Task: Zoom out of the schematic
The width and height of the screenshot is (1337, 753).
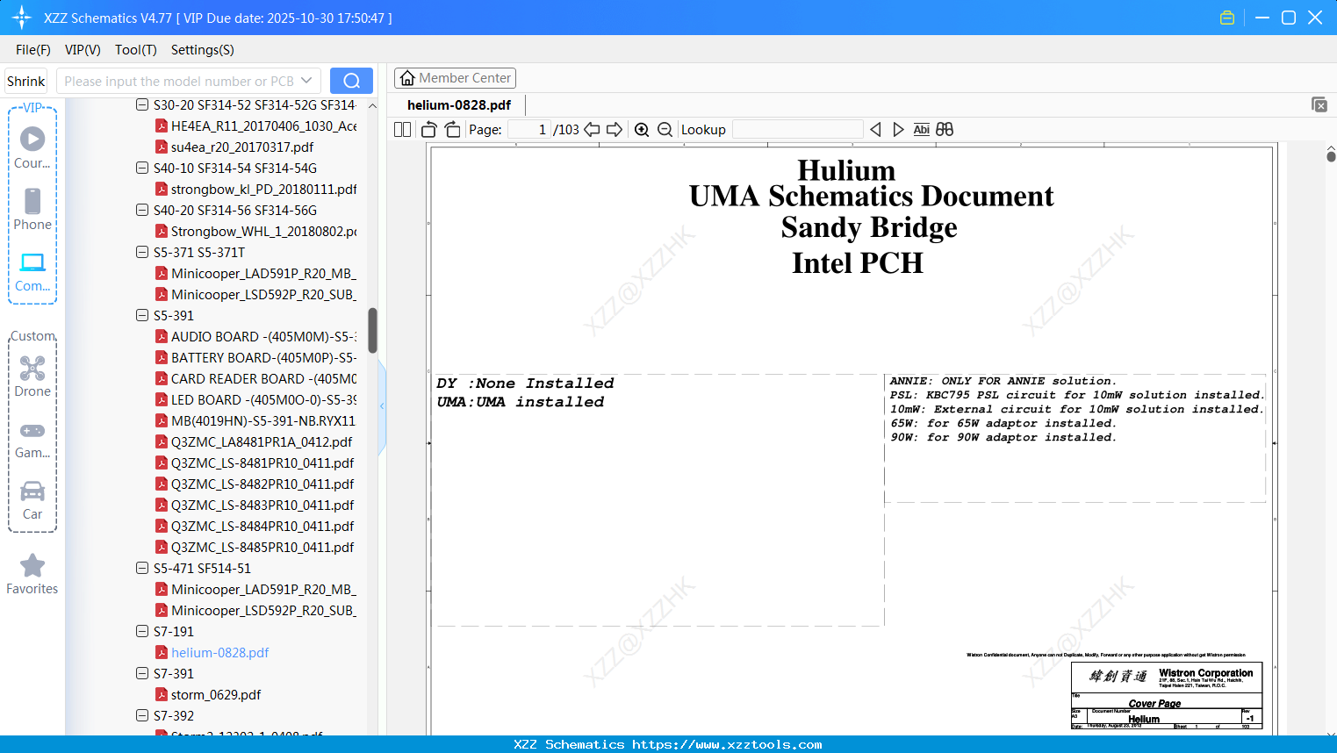Action: tap(665, 129)
